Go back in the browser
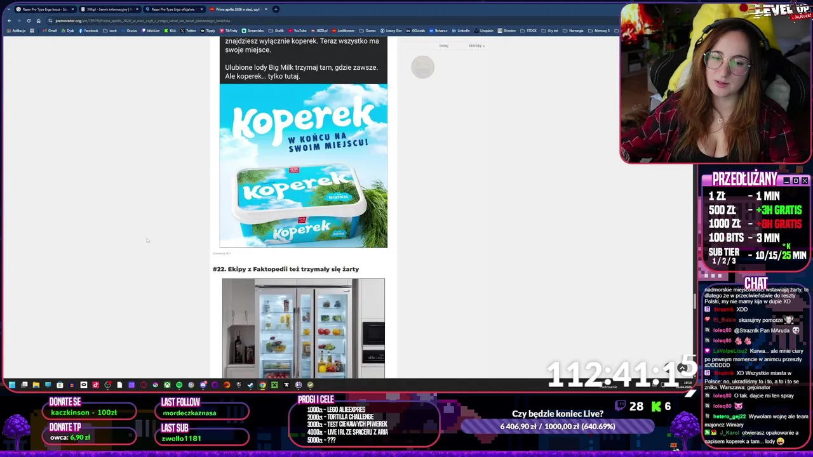 [9, 20]
